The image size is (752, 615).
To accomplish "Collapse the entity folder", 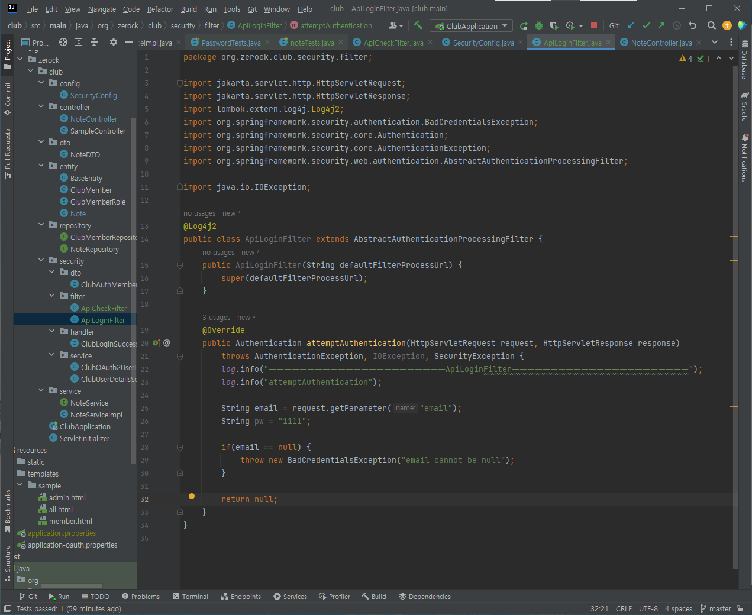I will pyautogui.click(x=41, y=166).
